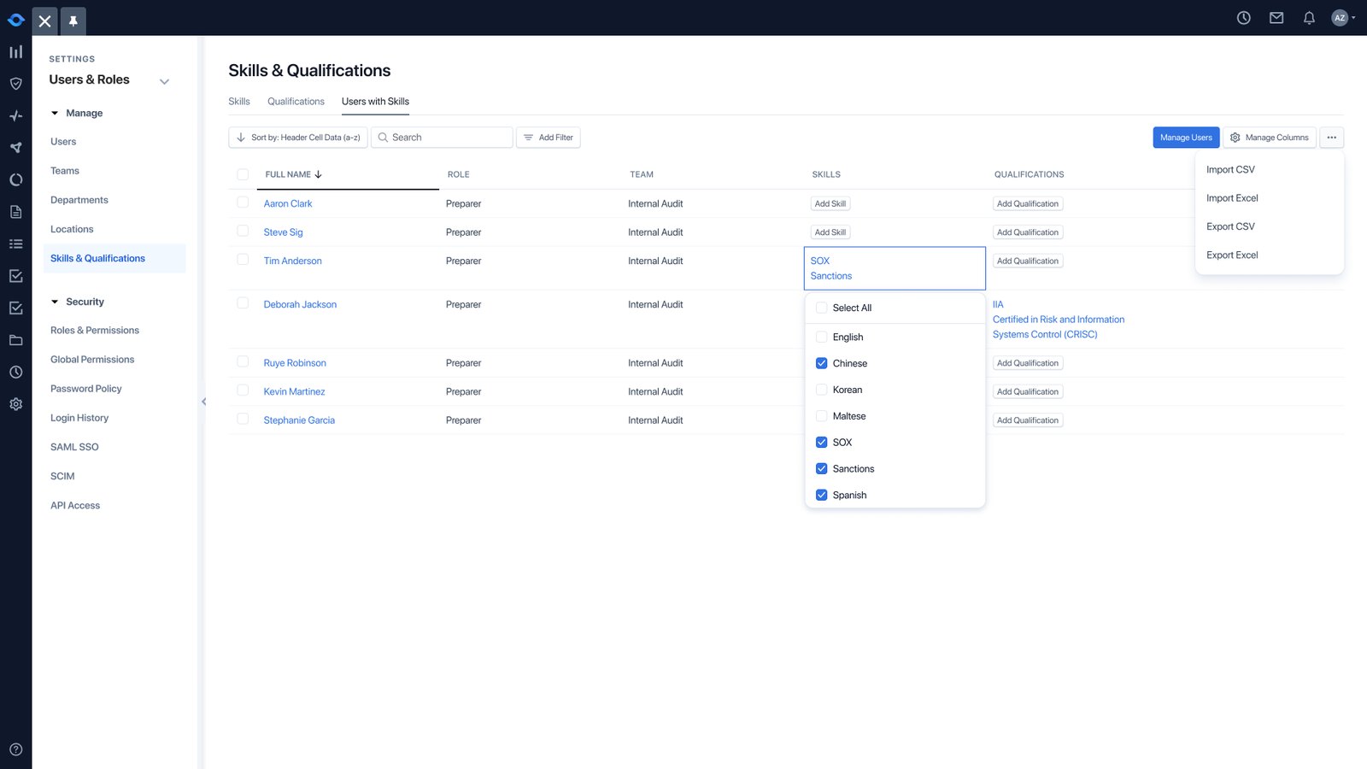Choose Export Excel from the menu

tap(1232, 255)
